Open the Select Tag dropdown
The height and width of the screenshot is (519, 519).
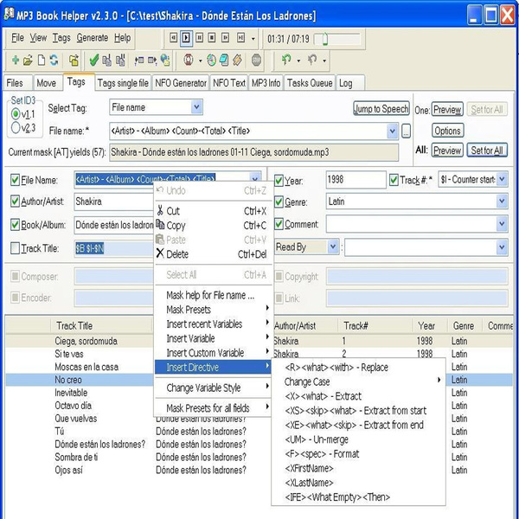click(196, 107)
